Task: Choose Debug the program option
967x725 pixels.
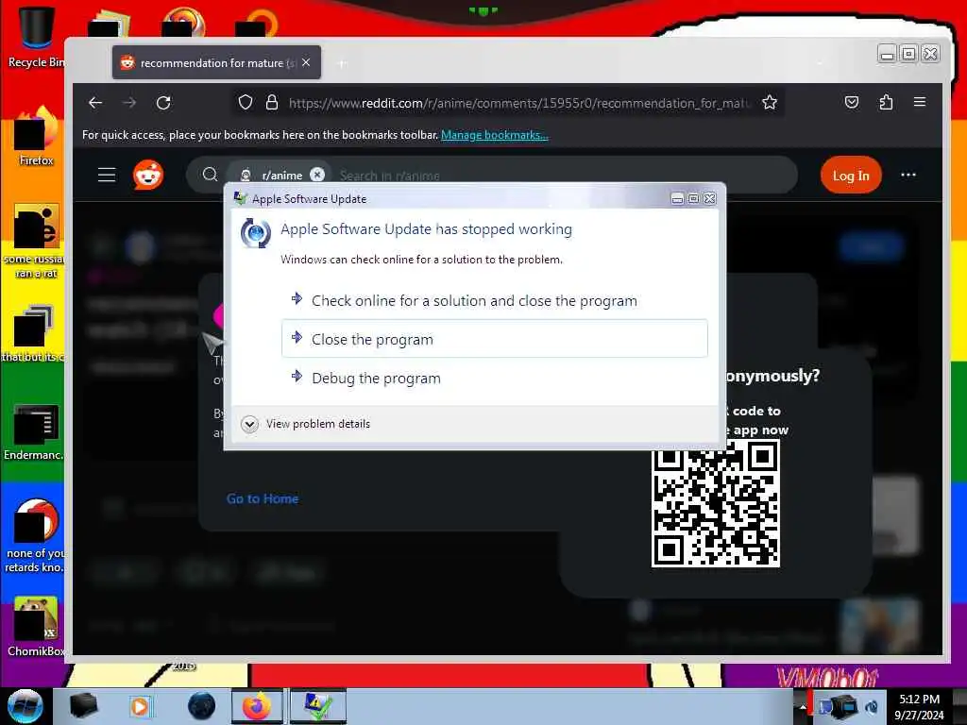Action: point(494,378)
